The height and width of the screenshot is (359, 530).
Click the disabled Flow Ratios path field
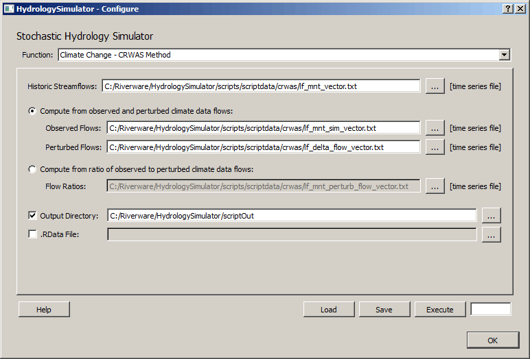pos(264,186)
